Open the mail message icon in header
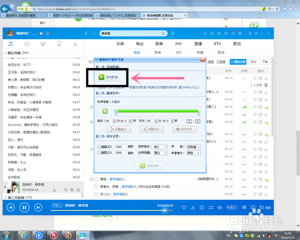This screenshot has width=300, height=240. pos(226,33)
